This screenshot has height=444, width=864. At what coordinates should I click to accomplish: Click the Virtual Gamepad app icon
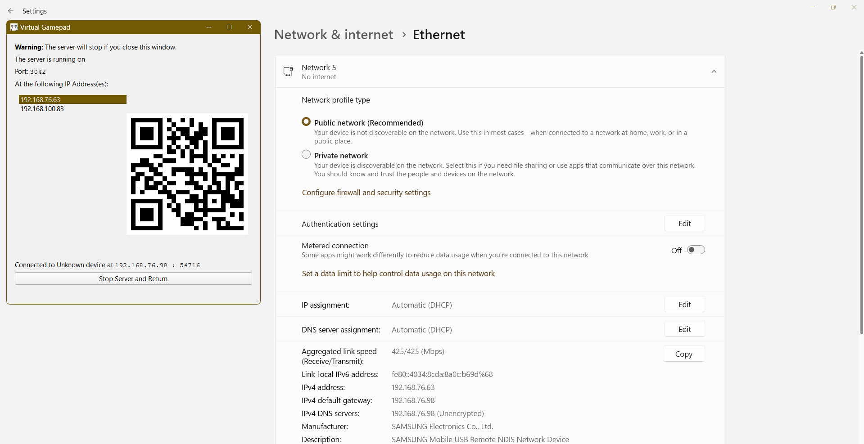14,27
